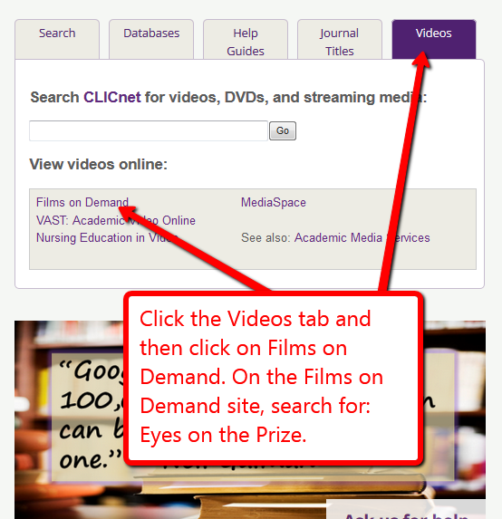The image size is (502, 519).
Task: Click the 'View videos online:' heading
Action: coord(99,164)
